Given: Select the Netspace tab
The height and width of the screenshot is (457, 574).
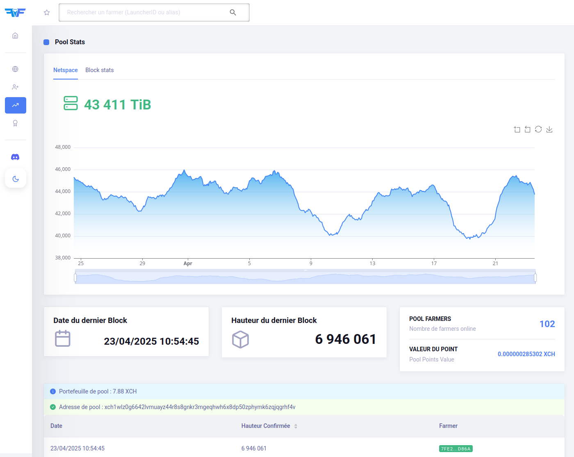Looking at the screenshot, I should click(66, 70).
